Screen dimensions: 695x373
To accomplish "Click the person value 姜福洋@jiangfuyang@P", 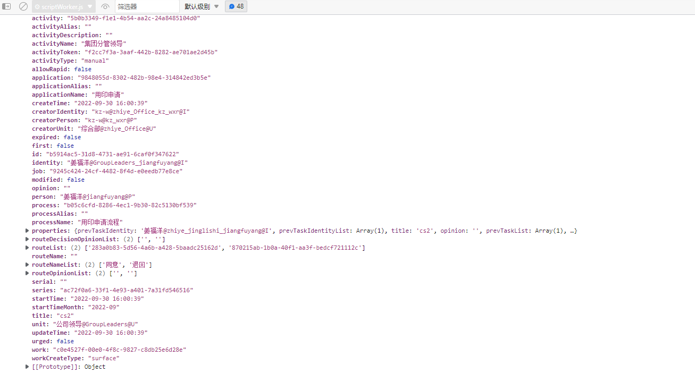I will point(97,197).
